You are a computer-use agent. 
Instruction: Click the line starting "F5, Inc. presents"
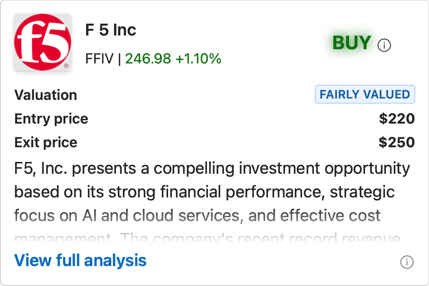pos(212,168)
